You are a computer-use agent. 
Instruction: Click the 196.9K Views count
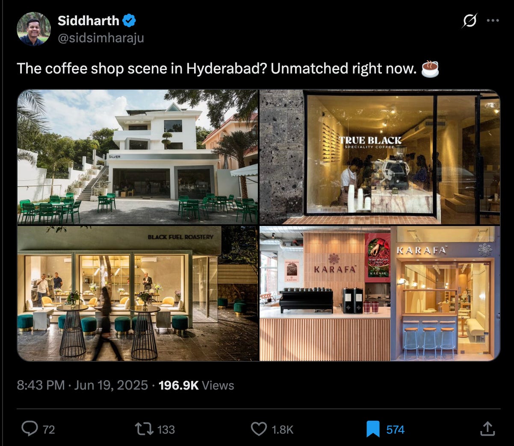196,385
